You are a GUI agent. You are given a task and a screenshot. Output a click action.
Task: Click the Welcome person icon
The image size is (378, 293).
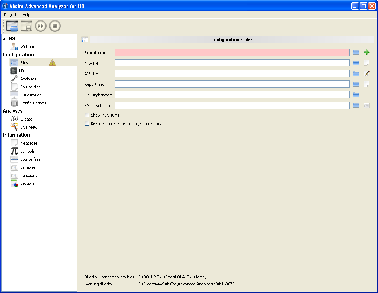(x=14, y=47)
